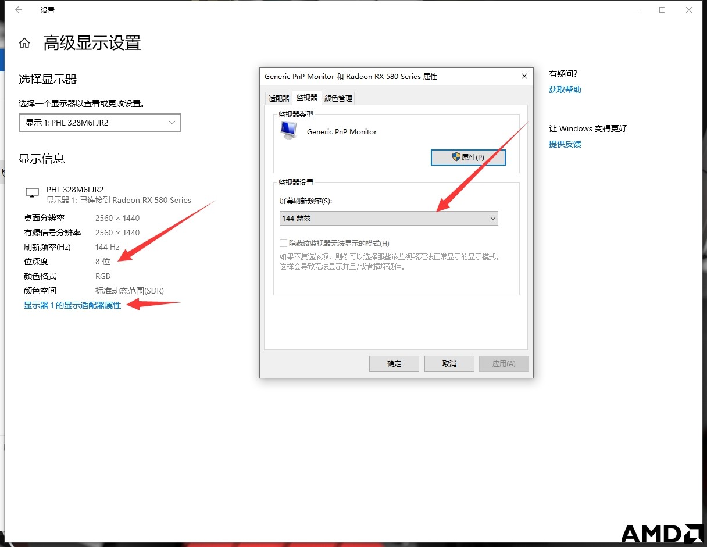Click the 应用(A) button
This screenshot has height=547, width=707.
[x=504, y=364]
